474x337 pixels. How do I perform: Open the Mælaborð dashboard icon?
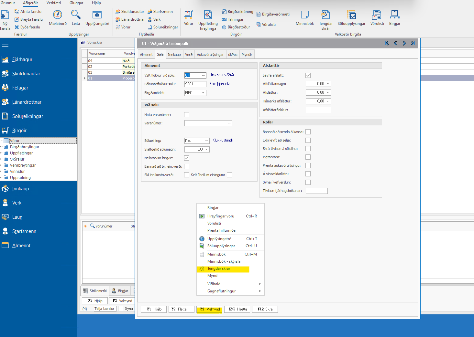pos(58,15)
